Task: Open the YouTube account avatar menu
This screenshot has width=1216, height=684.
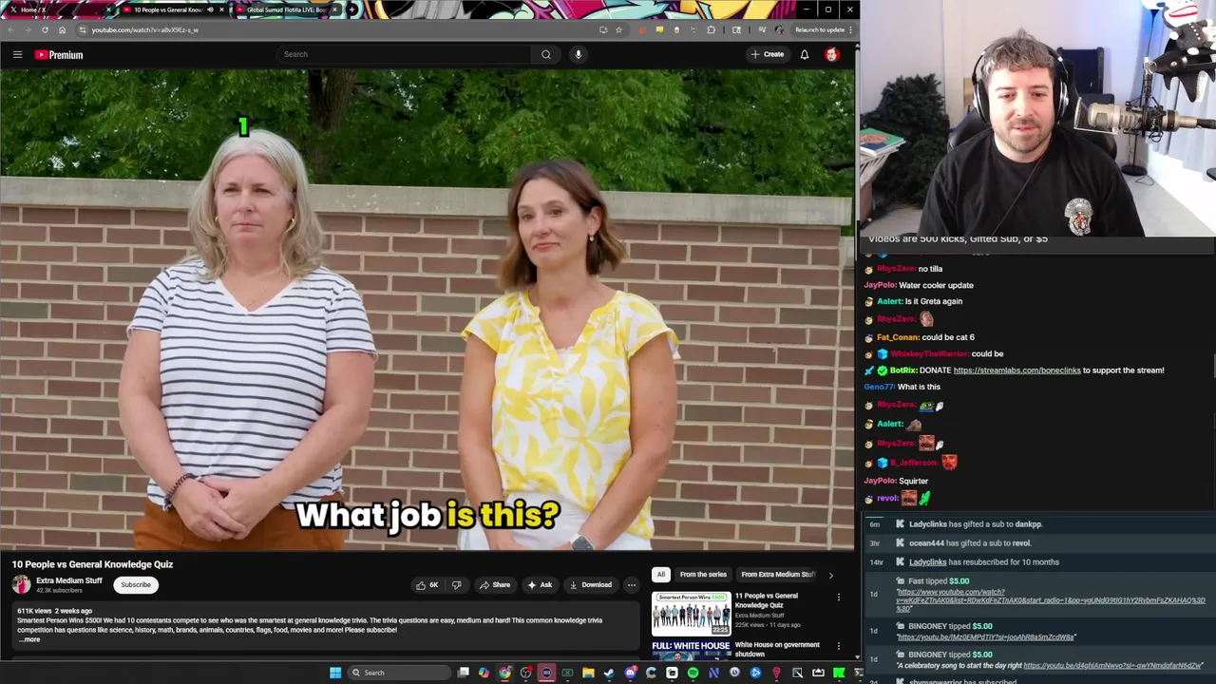Action: [832, 54]
